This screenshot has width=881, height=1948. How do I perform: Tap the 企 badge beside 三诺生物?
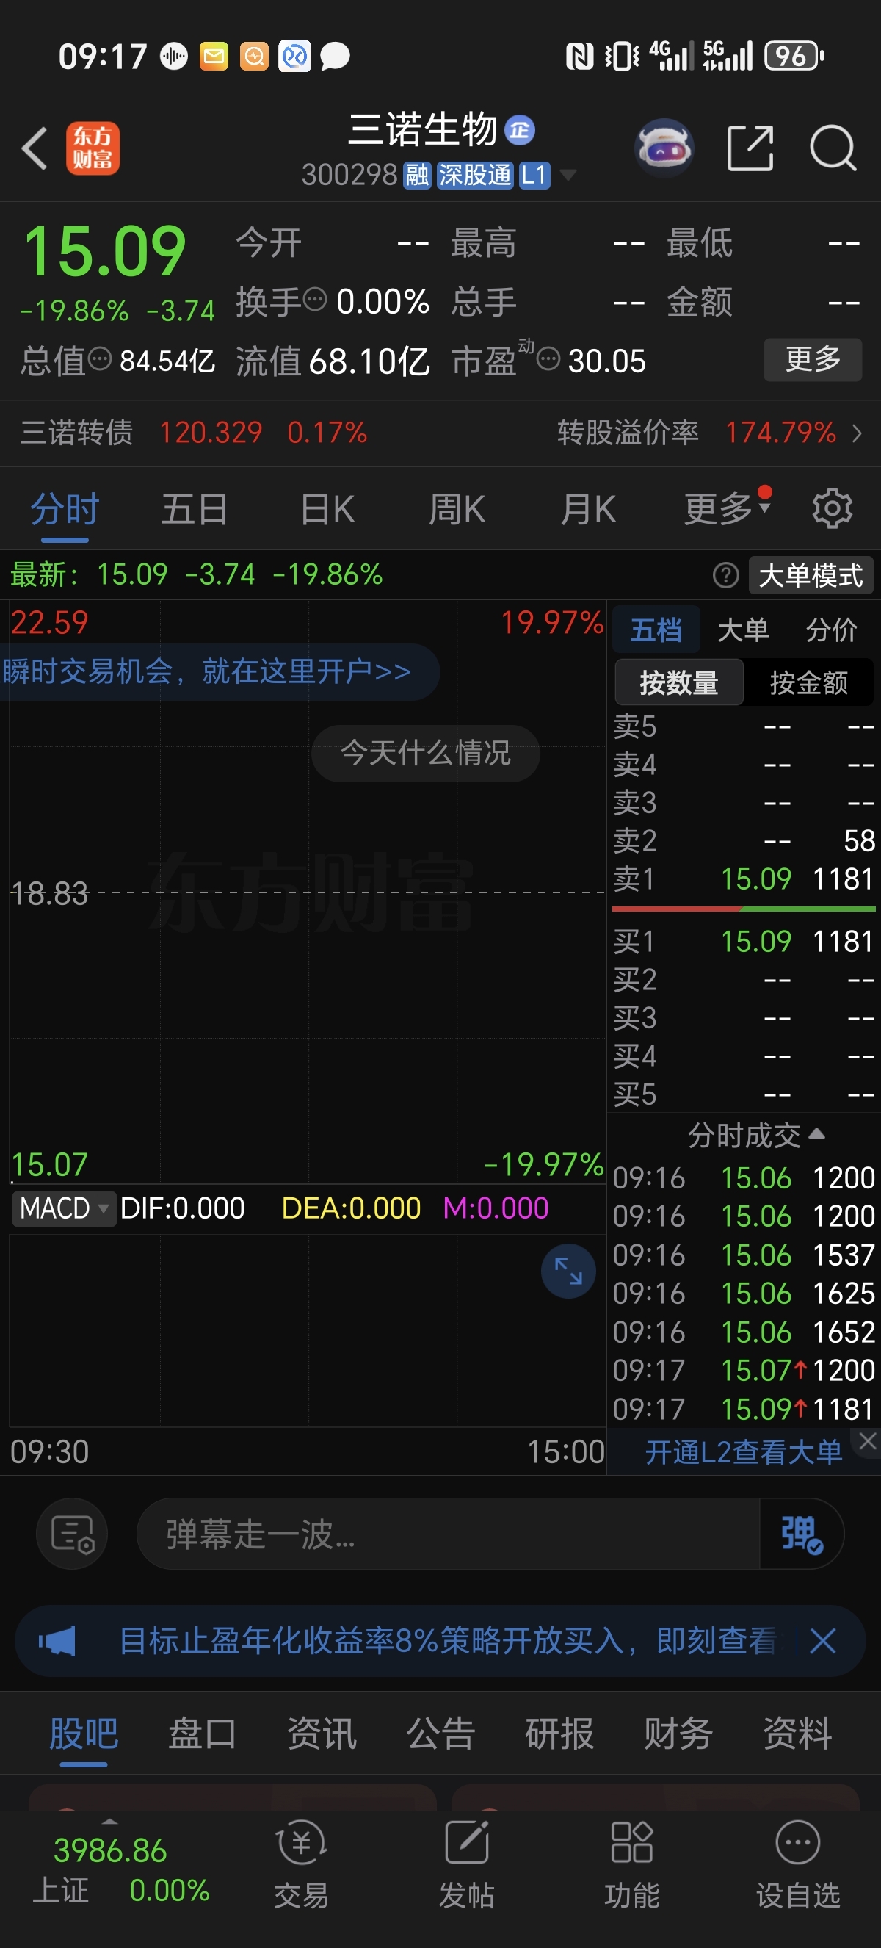pyautogui.click(x=519, y=130)
